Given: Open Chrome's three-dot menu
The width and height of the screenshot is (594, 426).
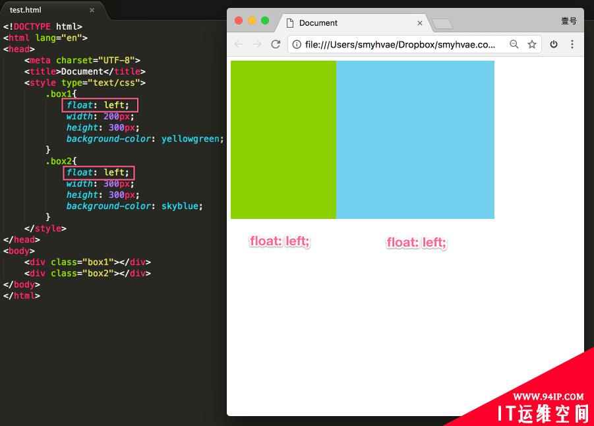Looking at the screenshot, I should pyautogui.click(x=572, y=44).
